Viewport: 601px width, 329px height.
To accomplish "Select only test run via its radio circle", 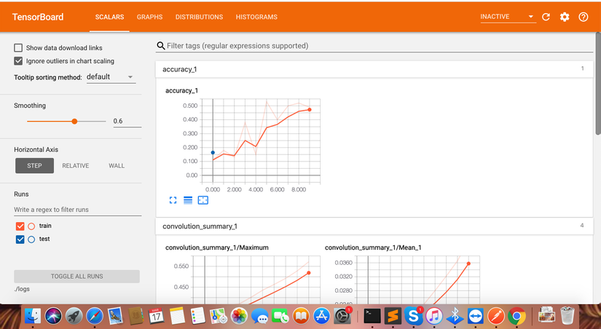I will point(31,239).
